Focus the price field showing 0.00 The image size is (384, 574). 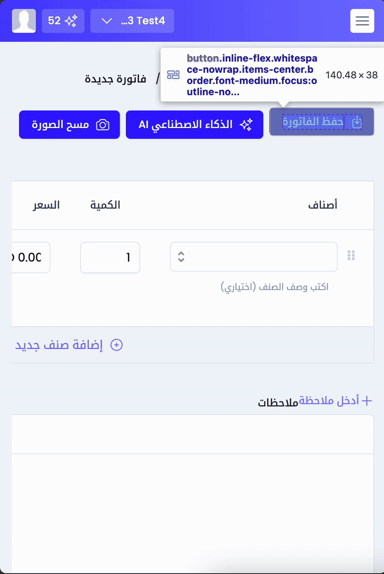pos(30,258)
